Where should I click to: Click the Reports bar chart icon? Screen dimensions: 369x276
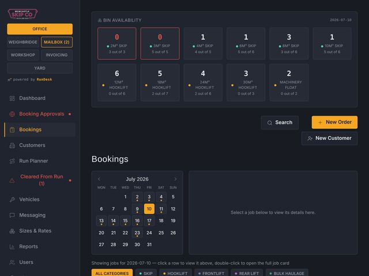pos(12,247)
